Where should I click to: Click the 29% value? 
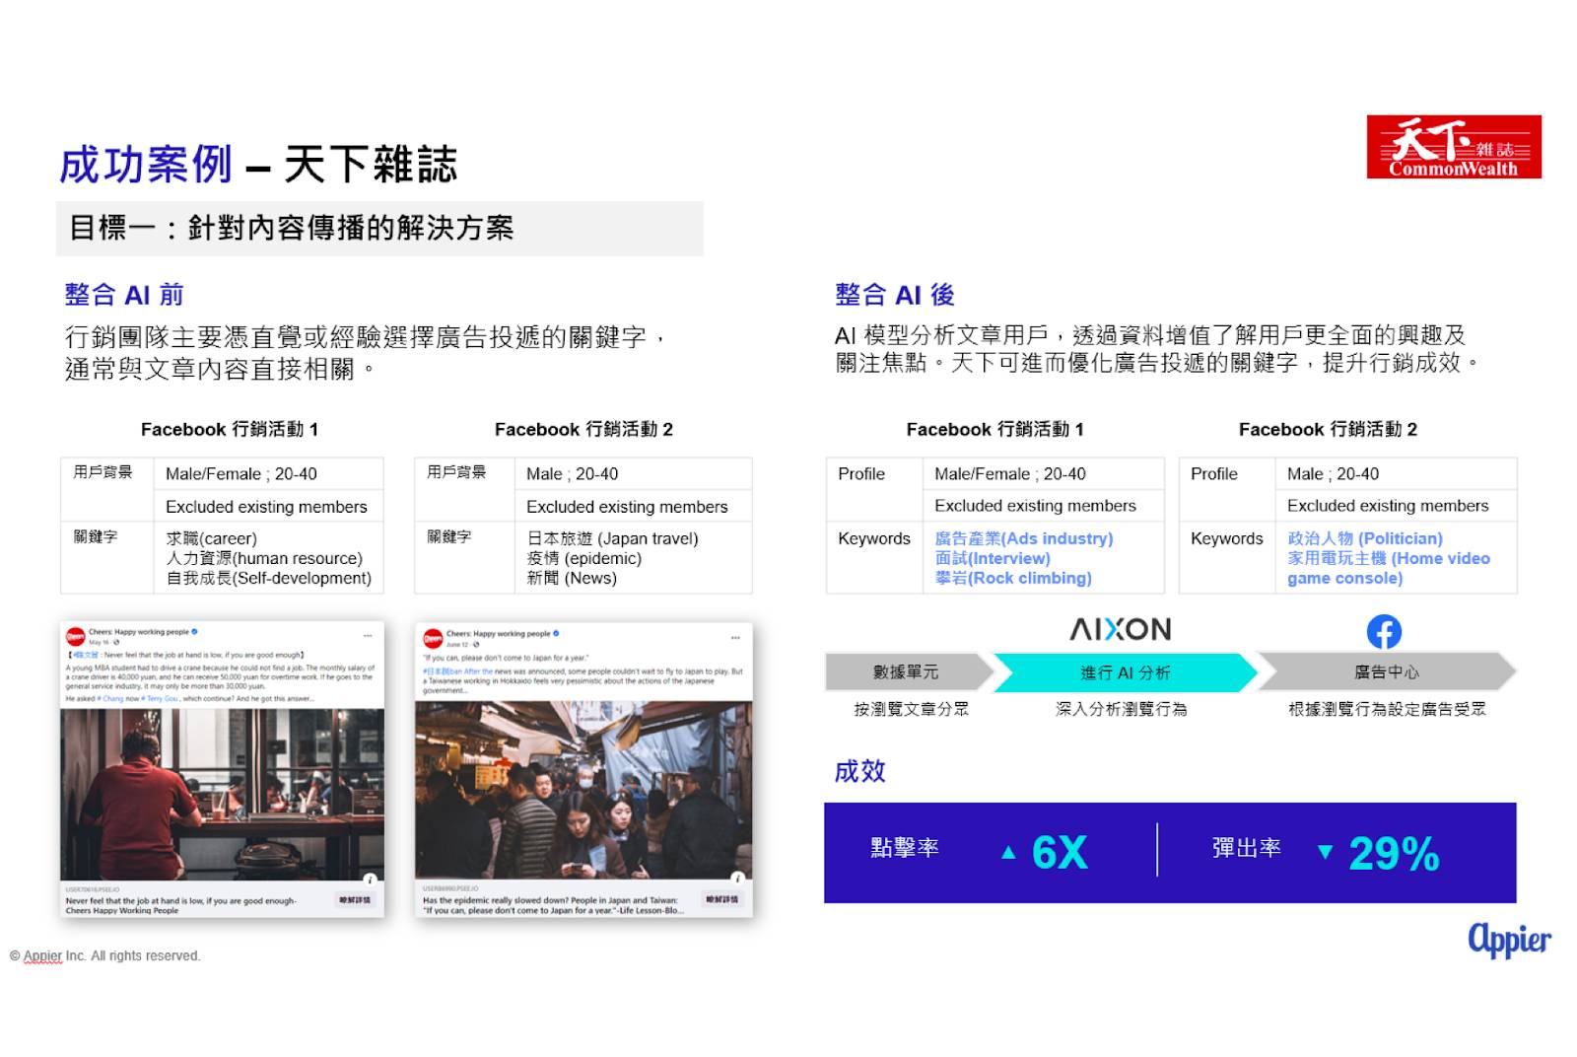click(1394, 854)
